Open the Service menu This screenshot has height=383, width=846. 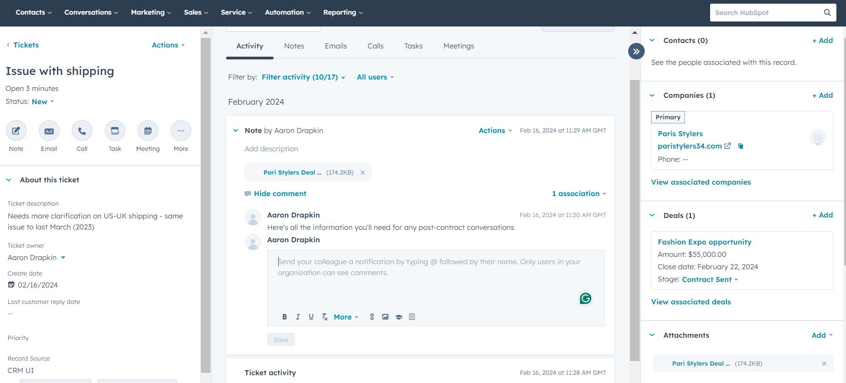click(236, 12)
